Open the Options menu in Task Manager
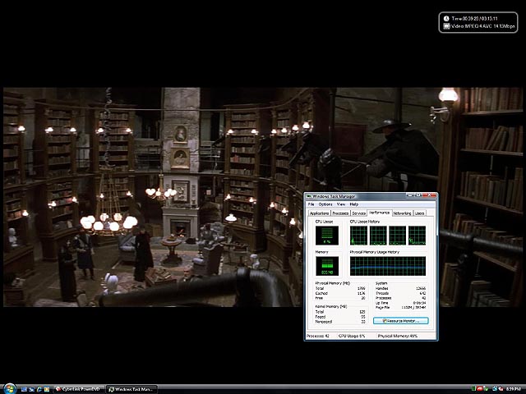Screen dimensions: 526x394 pyautogui.click(x=325, y=204)
